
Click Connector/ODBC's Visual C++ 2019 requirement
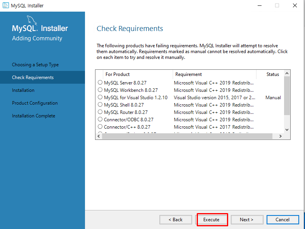pyautogui.click(x=214, y=120)
